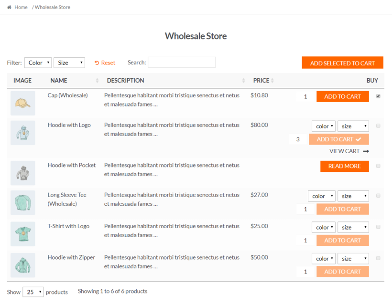
Task: Uncheck the Cap (Wholesale) buy checkbox
Action: click(x=378, y=96)
